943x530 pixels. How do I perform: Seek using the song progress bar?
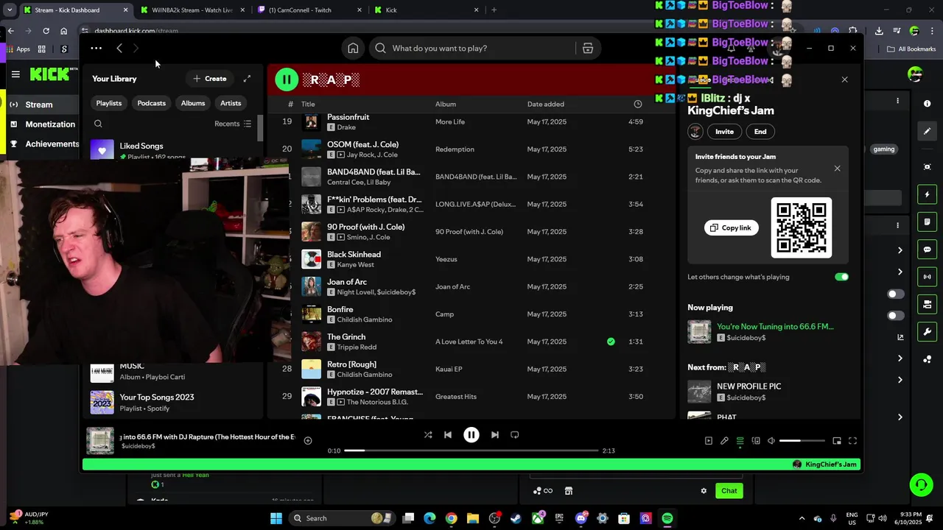471,451
